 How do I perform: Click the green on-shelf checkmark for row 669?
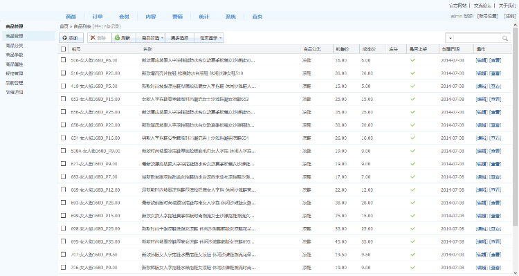(x=412, y=190)
